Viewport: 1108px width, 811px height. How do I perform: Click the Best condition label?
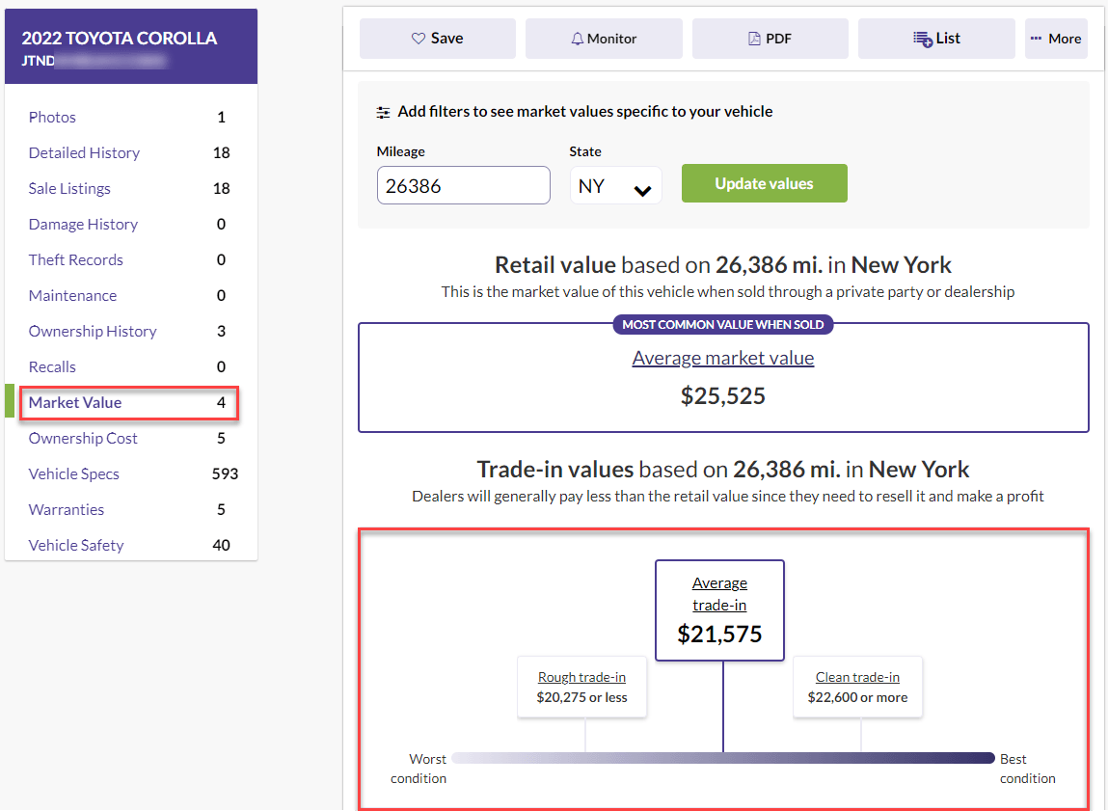pos(1027,769)
